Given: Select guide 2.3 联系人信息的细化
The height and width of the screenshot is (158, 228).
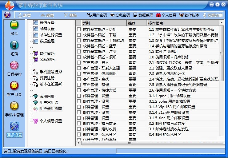Looking at the screenshot, I should point(167,74).
